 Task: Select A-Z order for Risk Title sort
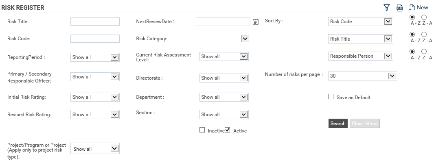412,34
